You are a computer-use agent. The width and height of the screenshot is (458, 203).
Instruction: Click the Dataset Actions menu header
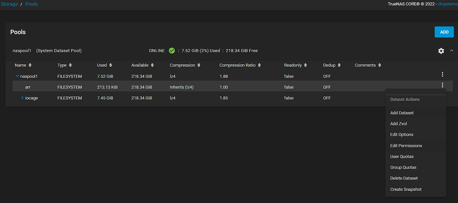tap(405, 99)
